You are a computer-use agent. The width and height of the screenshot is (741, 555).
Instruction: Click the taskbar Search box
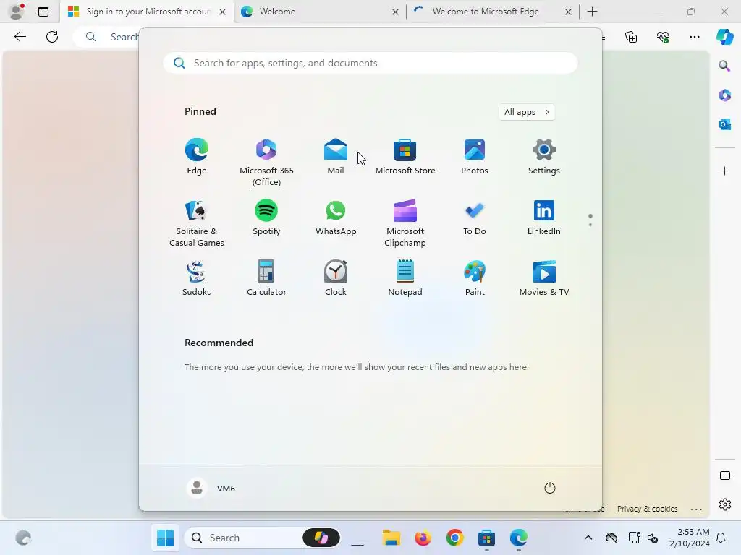tap(262, 538)
